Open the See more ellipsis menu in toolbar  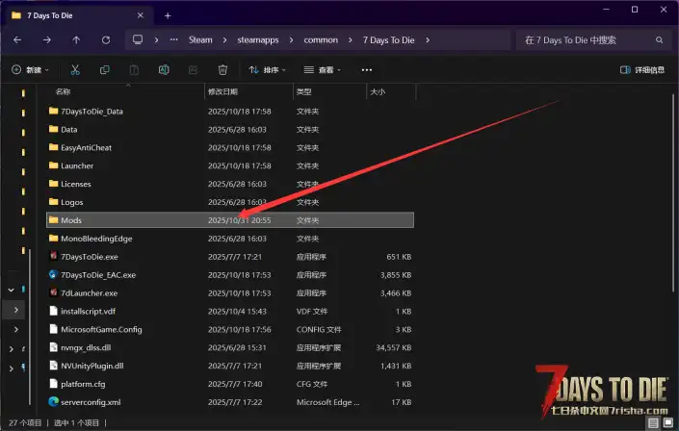(366, 69)
